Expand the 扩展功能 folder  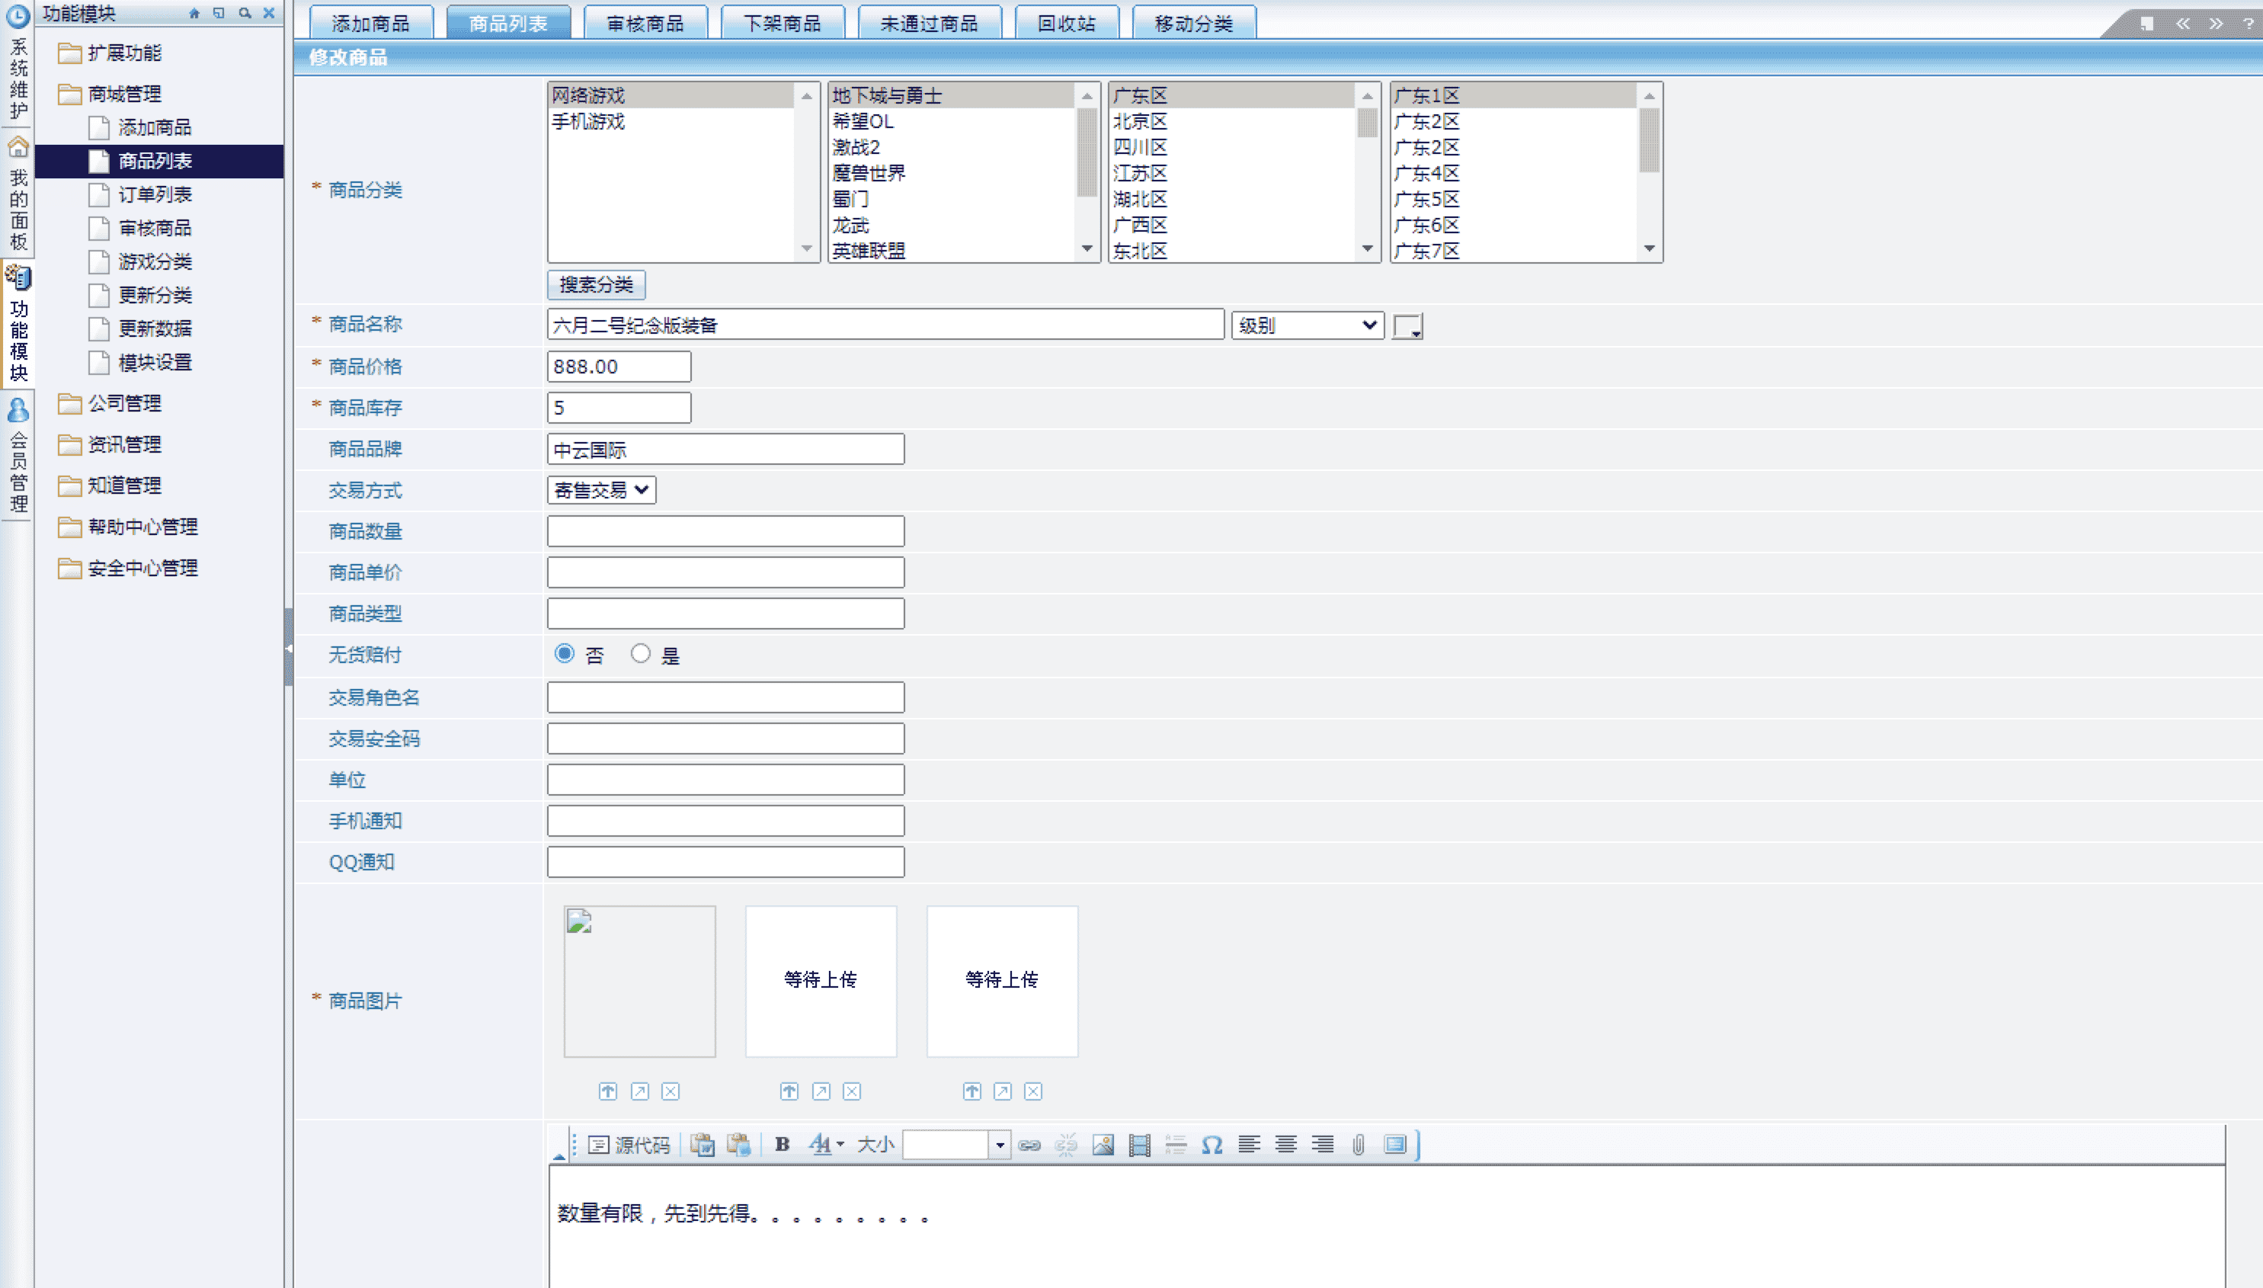tap(110, 53)
